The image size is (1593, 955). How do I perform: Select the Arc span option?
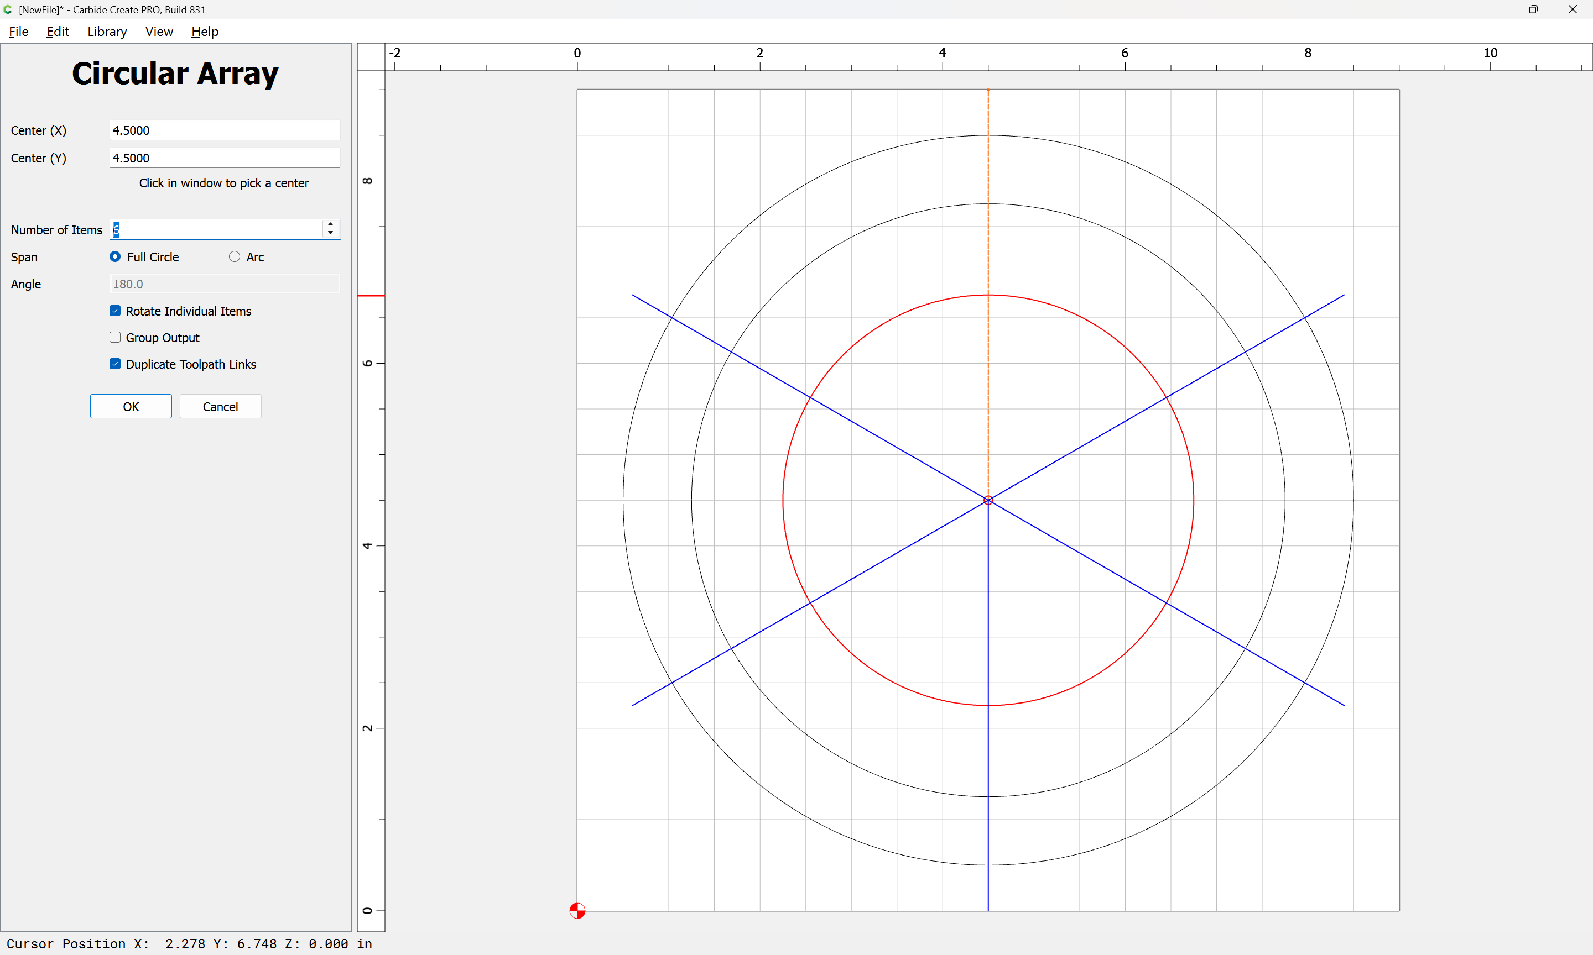[235, 257]
